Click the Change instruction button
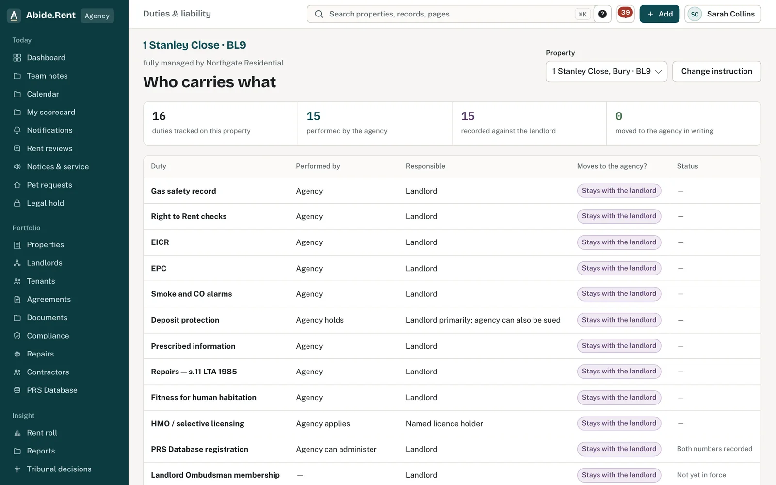 point(716,71)
